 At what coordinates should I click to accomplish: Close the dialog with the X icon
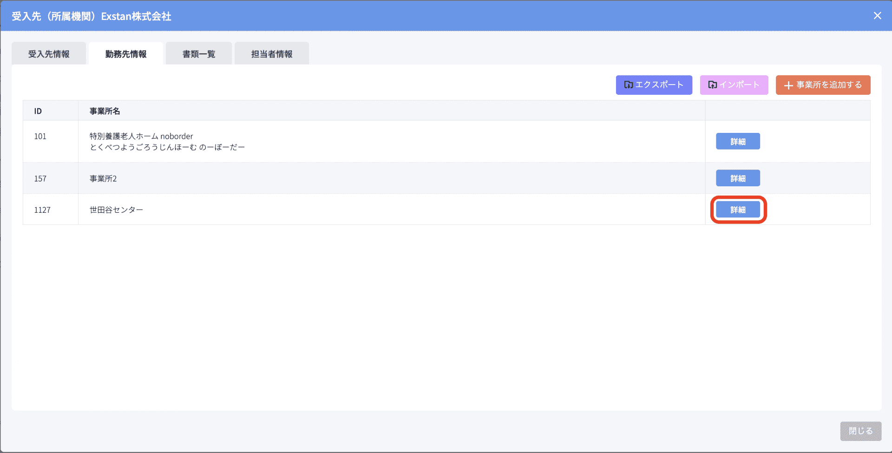click(x=877, y=16)
